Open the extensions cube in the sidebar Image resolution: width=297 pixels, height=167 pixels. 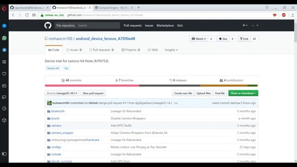pos(4,120)
